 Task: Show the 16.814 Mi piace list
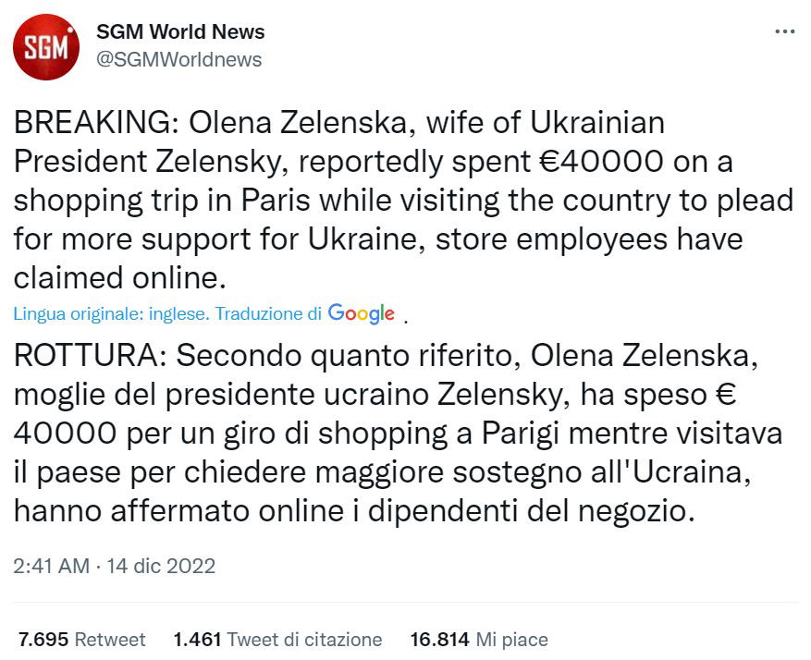click(x=478, y=639)
